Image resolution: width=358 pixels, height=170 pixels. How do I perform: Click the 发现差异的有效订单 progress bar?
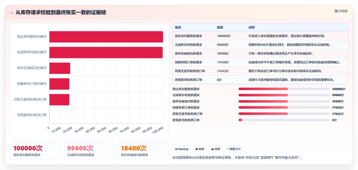(x=284, y=120)
